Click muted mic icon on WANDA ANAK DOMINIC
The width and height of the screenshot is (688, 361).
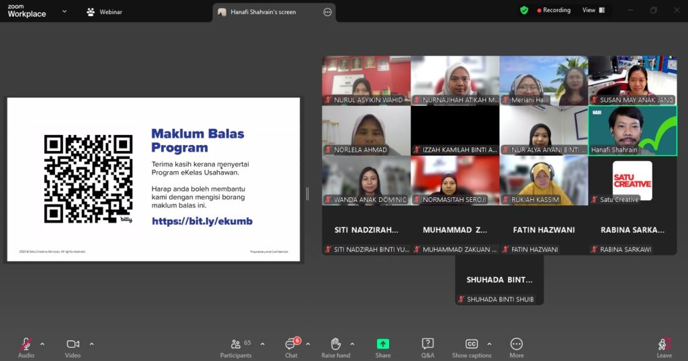(x=328, y=199)
